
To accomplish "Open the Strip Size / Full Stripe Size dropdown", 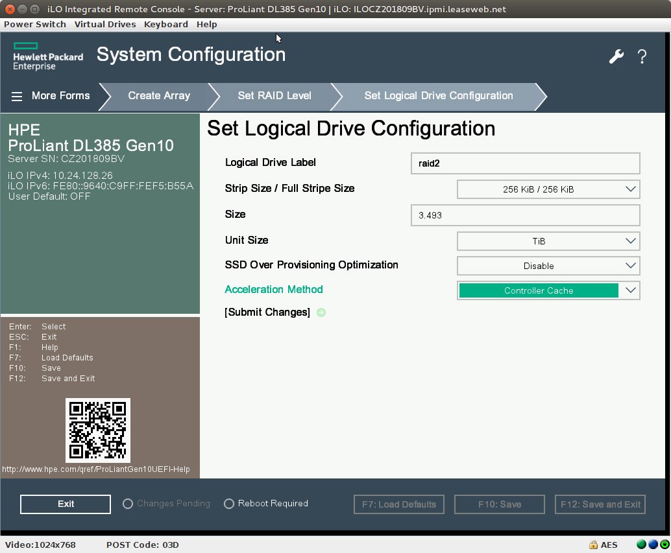I will pyautogui.click(x=548, y=189).
